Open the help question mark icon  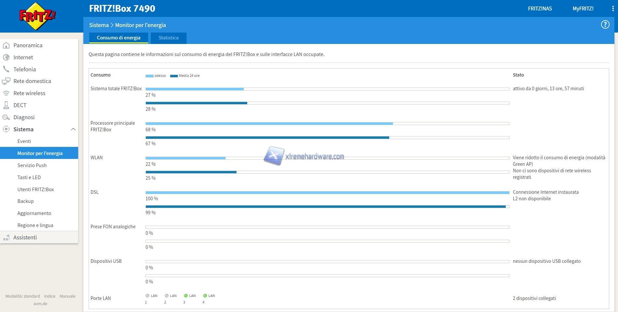(605, 24)
